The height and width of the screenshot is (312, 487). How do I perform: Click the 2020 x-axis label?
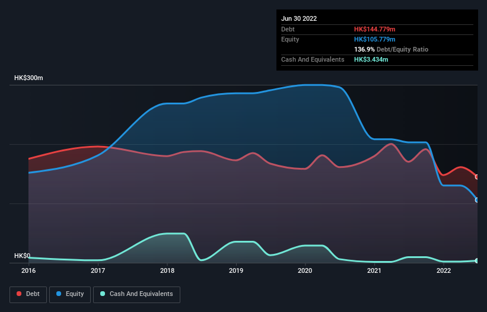pos(305,270)
